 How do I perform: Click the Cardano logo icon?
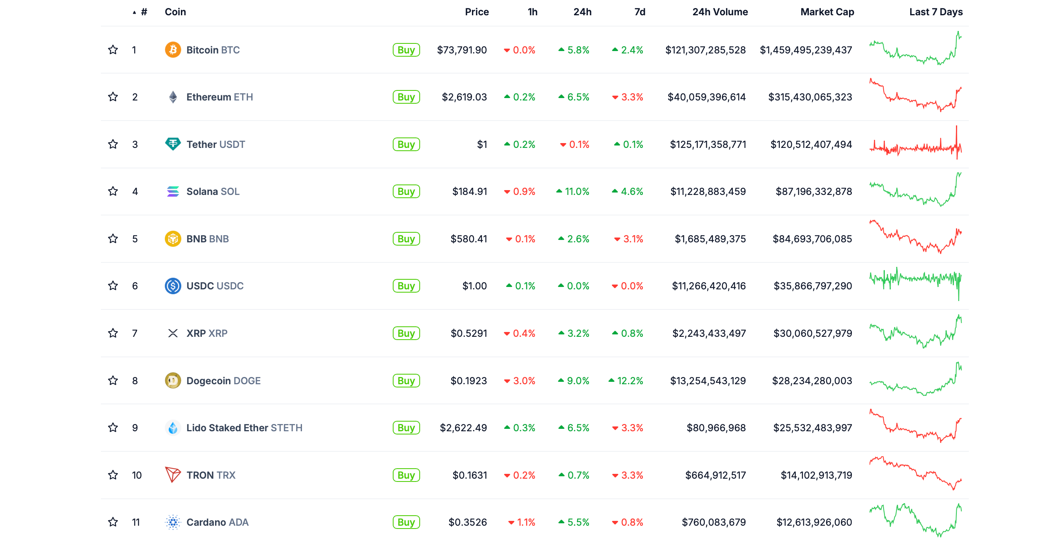point(173,522)
